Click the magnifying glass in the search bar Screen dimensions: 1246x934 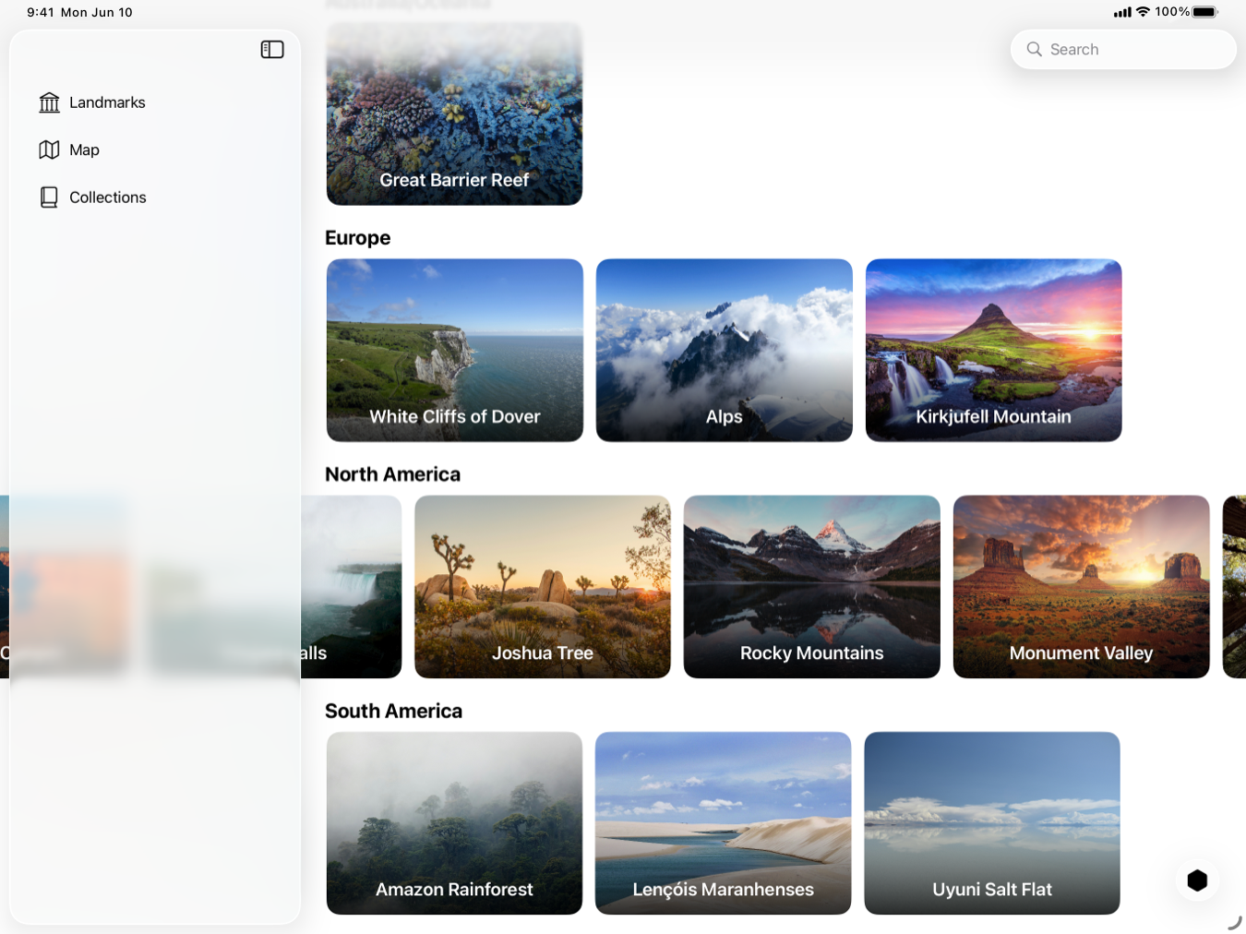point(1034,49)
